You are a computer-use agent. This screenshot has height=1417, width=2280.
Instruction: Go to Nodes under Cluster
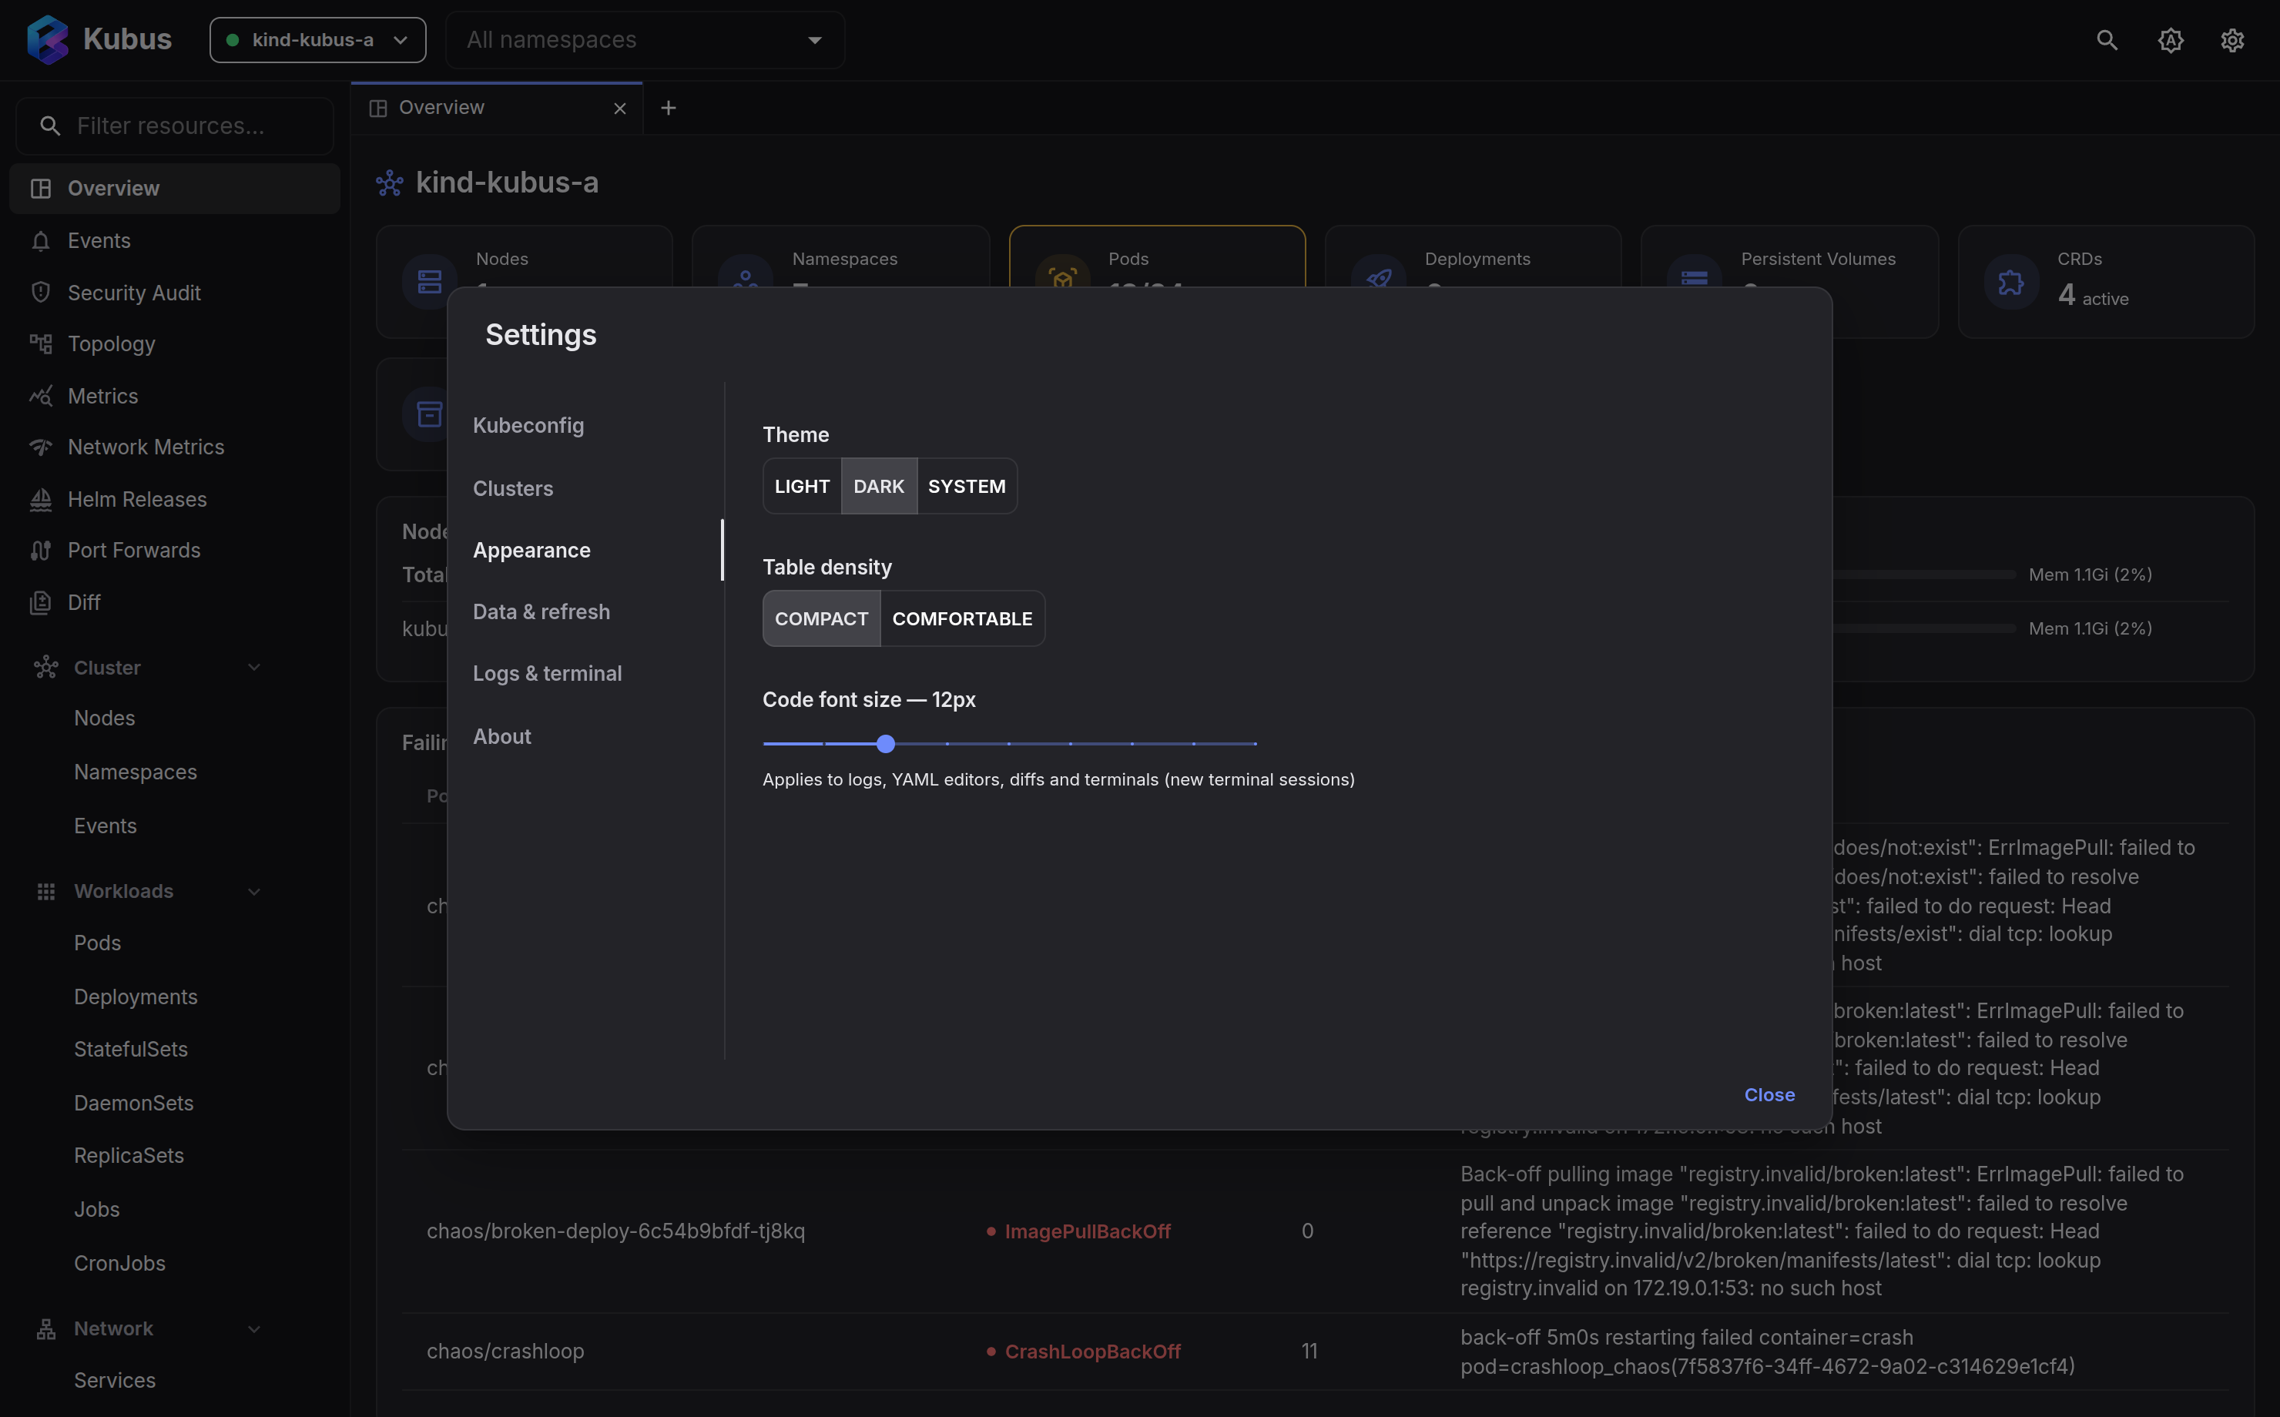click(x=105, y=718)
